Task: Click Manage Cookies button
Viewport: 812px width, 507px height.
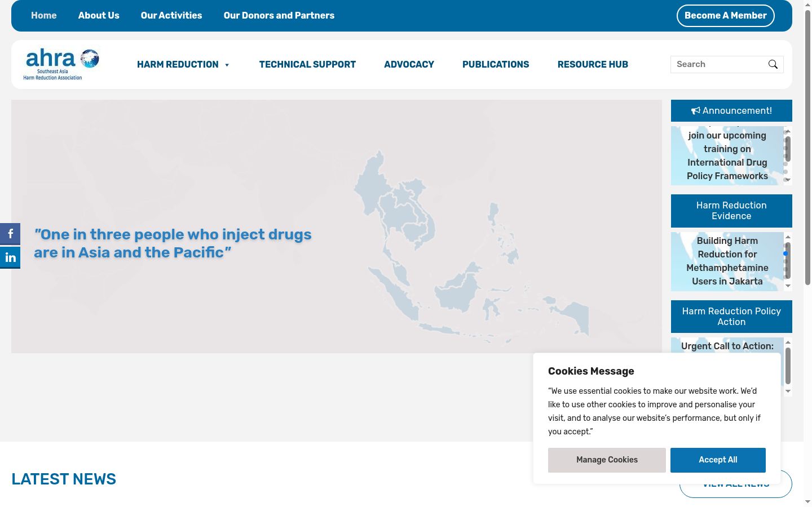Action: [x=607, y=460]
